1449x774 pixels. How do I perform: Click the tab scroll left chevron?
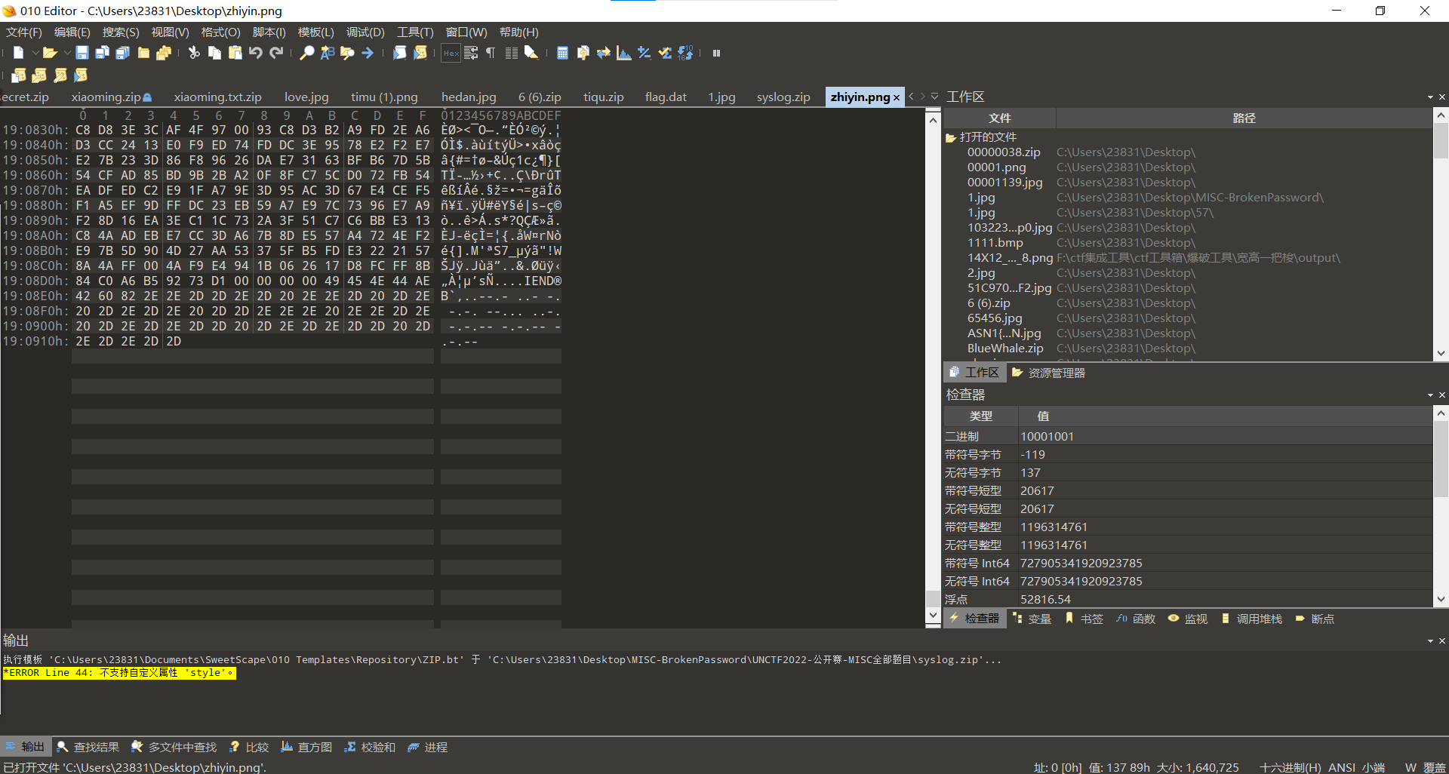912,97
